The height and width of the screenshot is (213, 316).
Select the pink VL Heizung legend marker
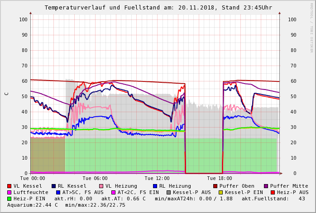tap(101, 186)
